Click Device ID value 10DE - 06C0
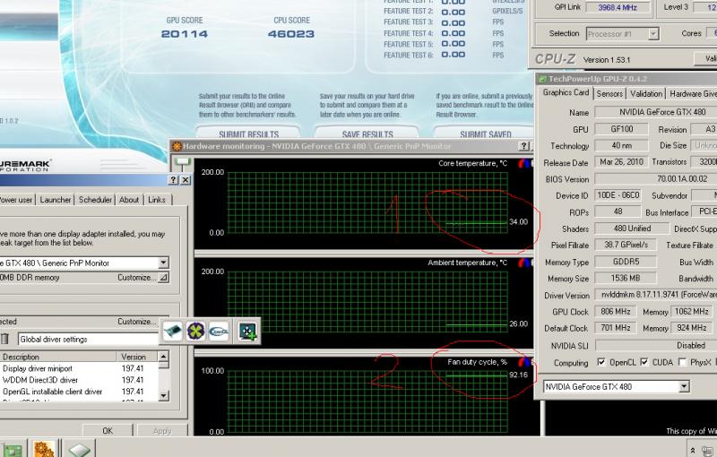717x457 pixels. click(618, 195)
